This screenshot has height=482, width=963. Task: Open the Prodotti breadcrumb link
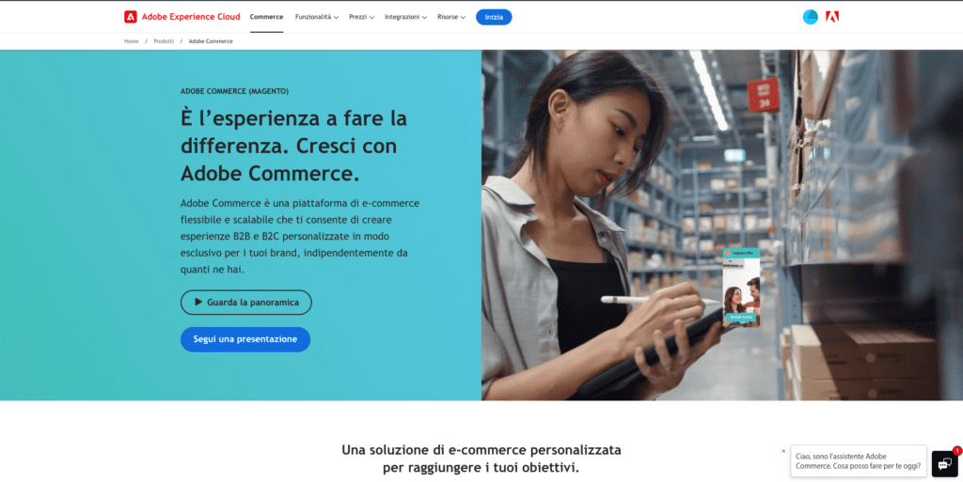[164, 41]
